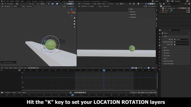Open the File menu
This screenshot has width=191, height=107.
[4, 1]
